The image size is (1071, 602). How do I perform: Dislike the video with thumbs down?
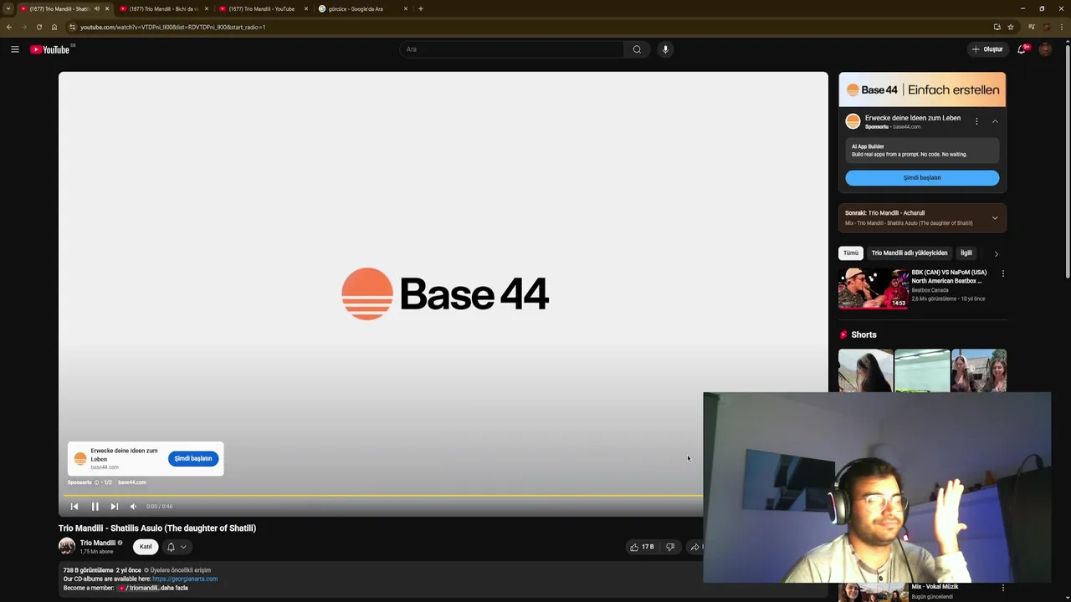(x=670, y=547)
